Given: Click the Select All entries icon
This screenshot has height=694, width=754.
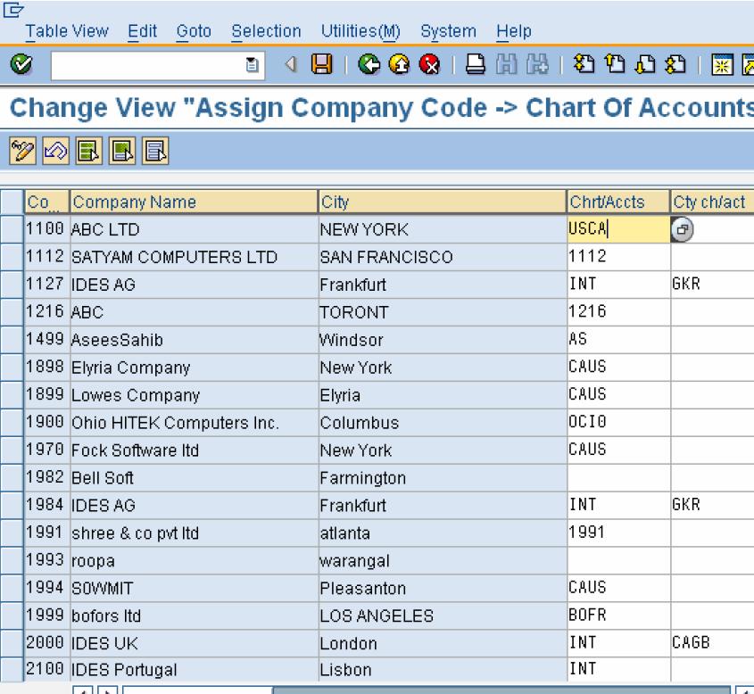Looking at the screenshot, I should click(x=89, y=152).
